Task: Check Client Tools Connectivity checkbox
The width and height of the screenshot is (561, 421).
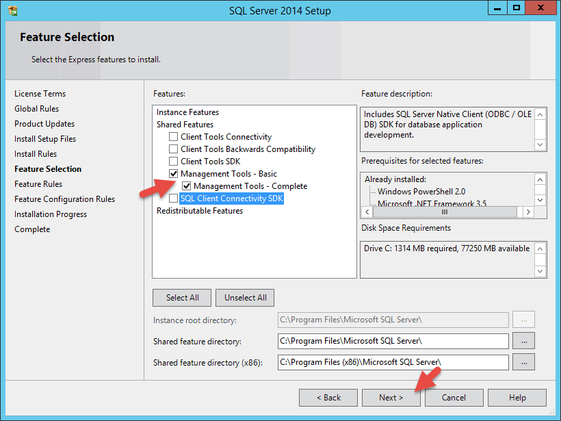Action: click(174, 136)
